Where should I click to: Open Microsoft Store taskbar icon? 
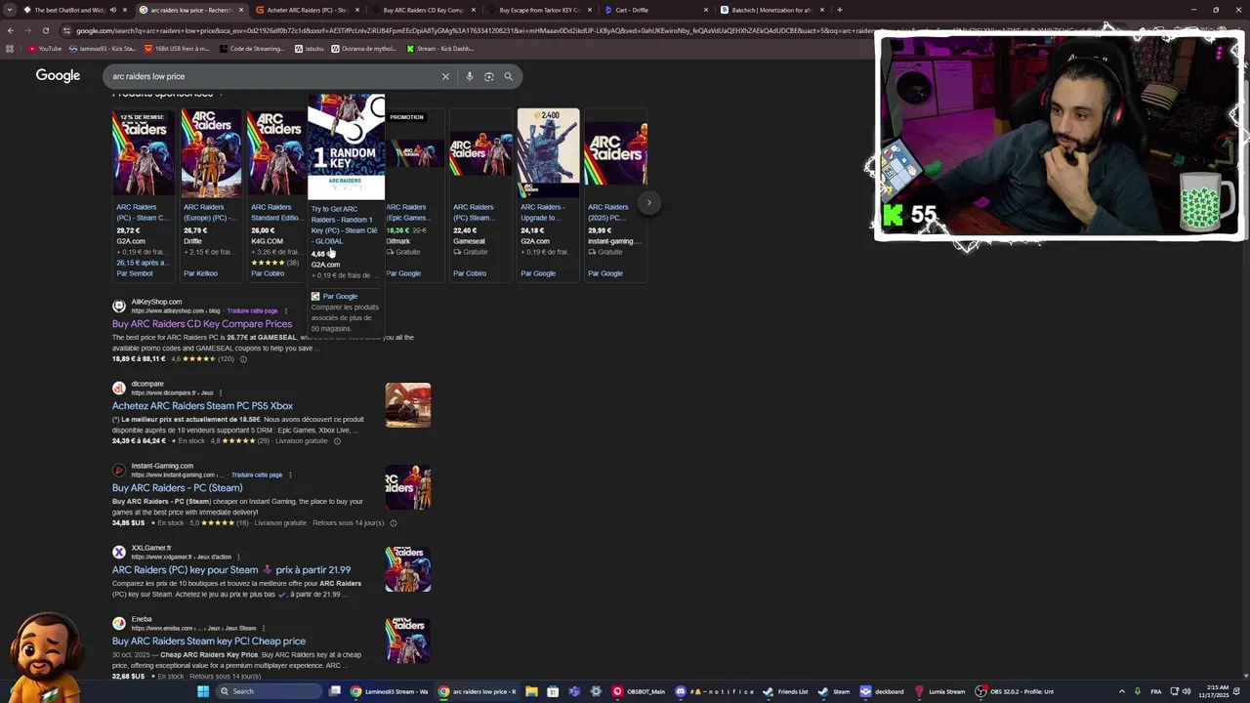(x=553, y=691)
